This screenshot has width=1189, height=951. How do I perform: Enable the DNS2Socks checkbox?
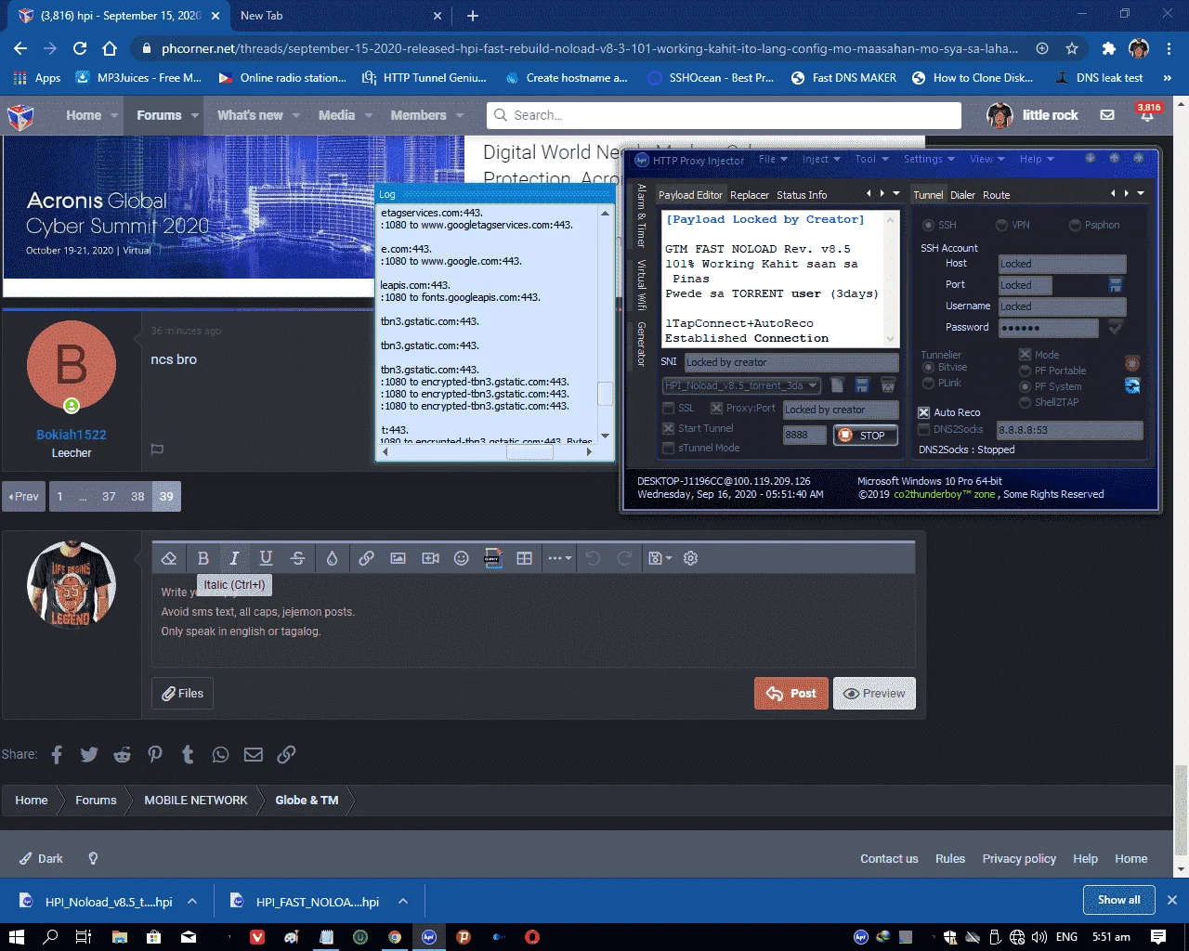[923, 429]
